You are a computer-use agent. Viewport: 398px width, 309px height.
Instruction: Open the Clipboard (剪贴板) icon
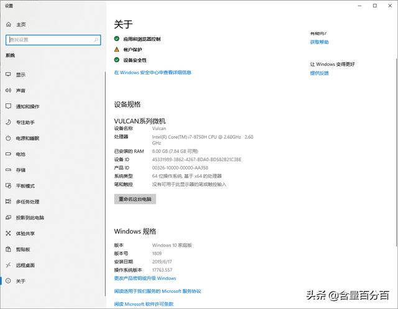click(8, 249)
